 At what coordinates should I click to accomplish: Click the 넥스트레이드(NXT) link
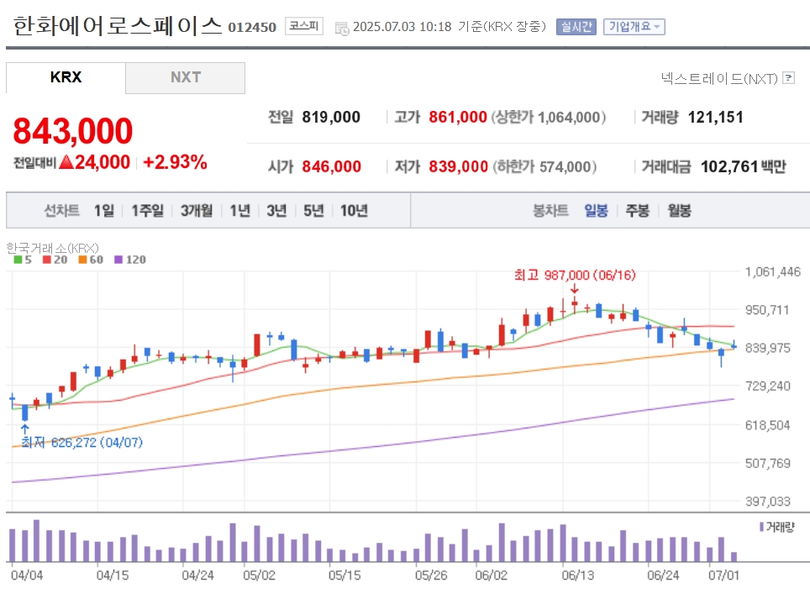point(719,78)
